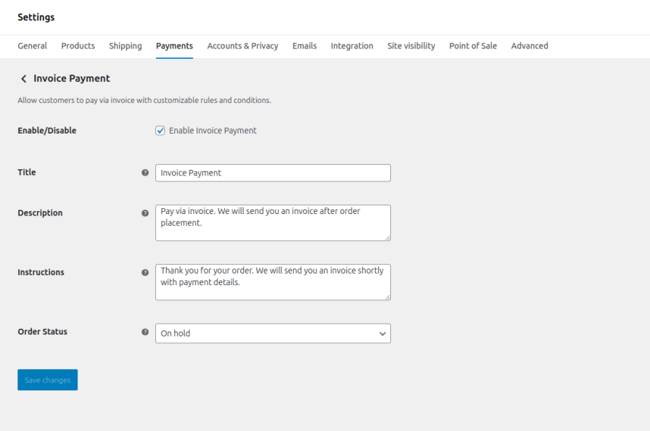Click the resize handle of Instructions textarea
Screen dimensions: 650x431
pos(387,297)
